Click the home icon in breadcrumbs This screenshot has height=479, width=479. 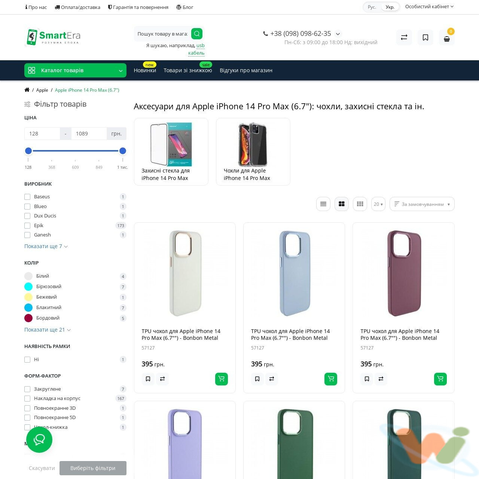27,90
